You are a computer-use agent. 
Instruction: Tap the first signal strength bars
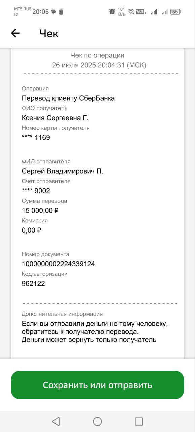pyautogui.click(x=154, y=11)
